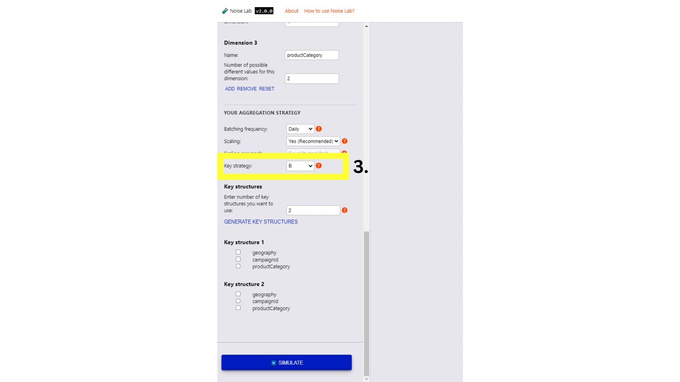Click GENERATE KEY STRUCTURES link

point(261,221)
